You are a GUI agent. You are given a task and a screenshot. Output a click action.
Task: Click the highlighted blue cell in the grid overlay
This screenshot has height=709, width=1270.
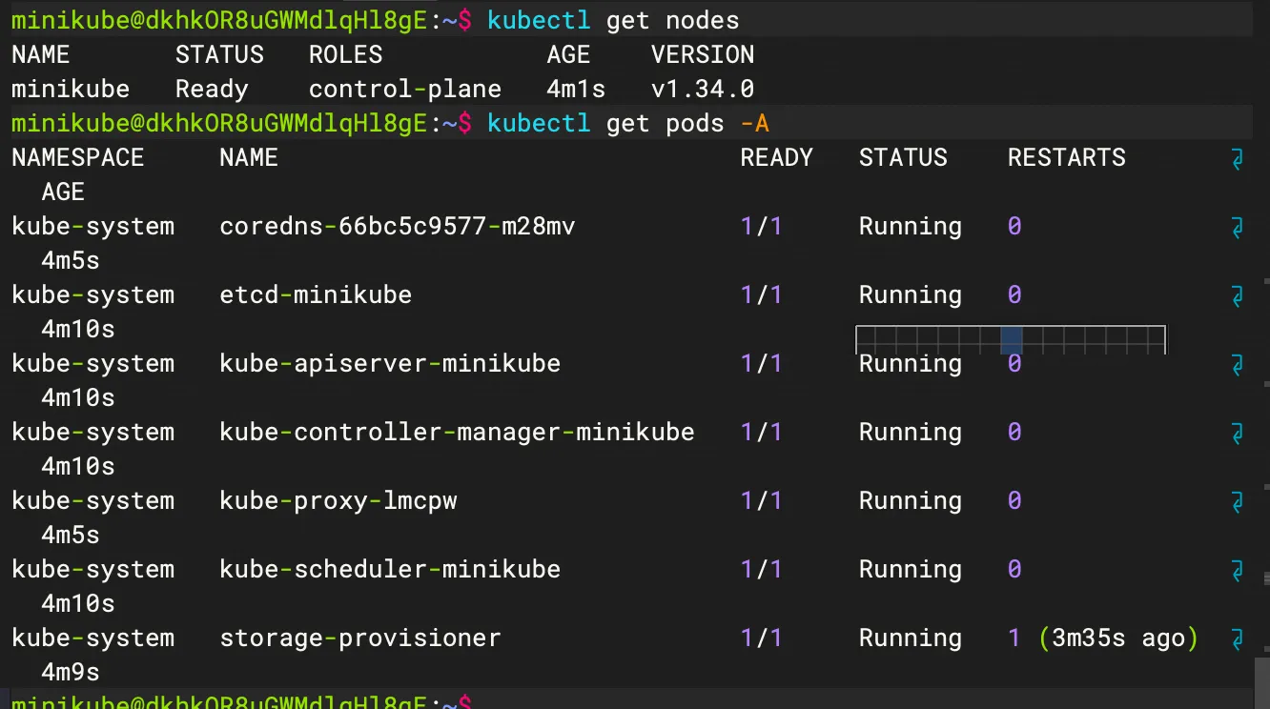[x=1012, y=340]
